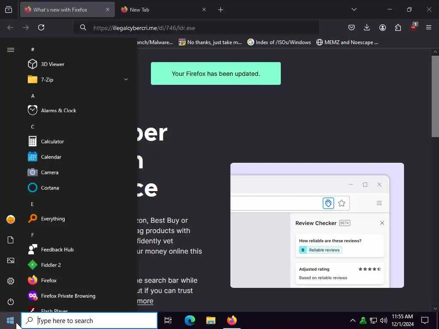Screen dimensions: 439x329
Task: Switch to the What's new with Firefox tab
Action: point(67,9)
